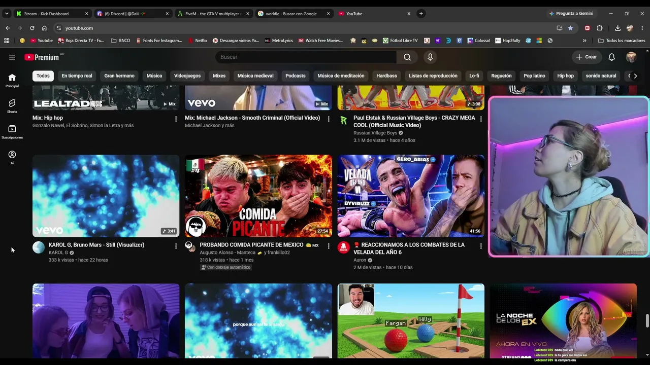Viewport: 650px width, 365px height.
Task: Click the YouTube Premium logo
Action: 42,57
